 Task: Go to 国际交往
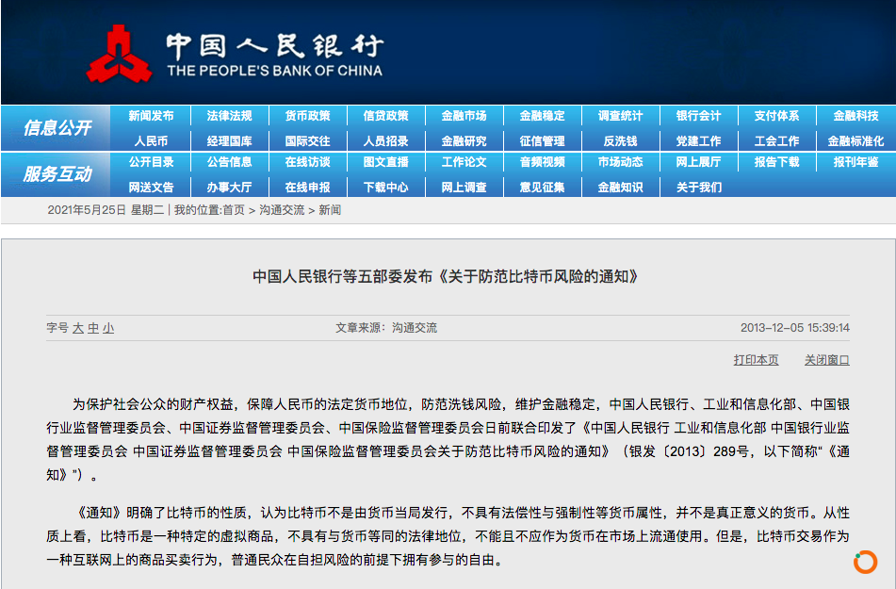307,141
